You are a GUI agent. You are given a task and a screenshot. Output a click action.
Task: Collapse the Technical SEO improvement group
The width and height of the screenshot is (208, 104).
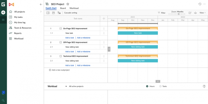coord(61,56)
